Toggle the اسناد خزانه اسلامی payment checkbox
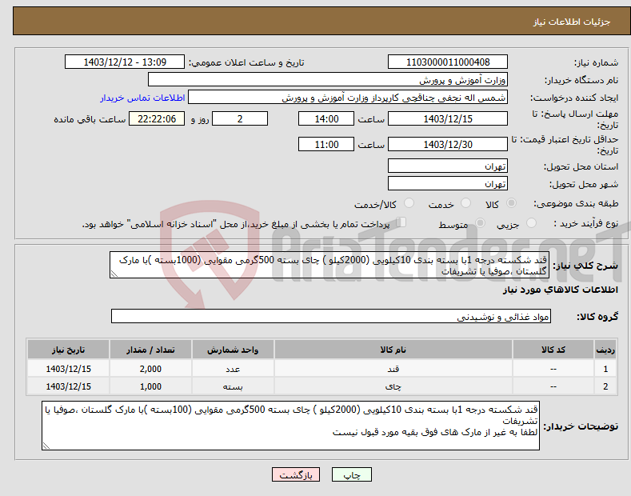Viewport: 631px width, 496px height. (x=401, y=222)
